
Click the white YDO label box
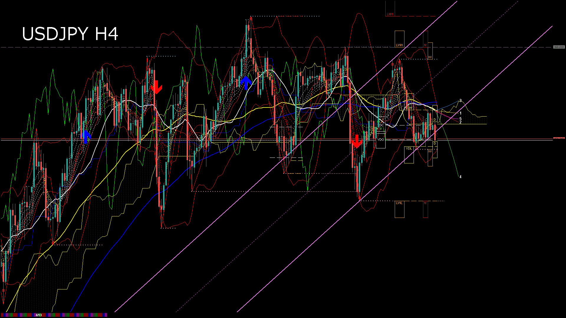[381, 140]
